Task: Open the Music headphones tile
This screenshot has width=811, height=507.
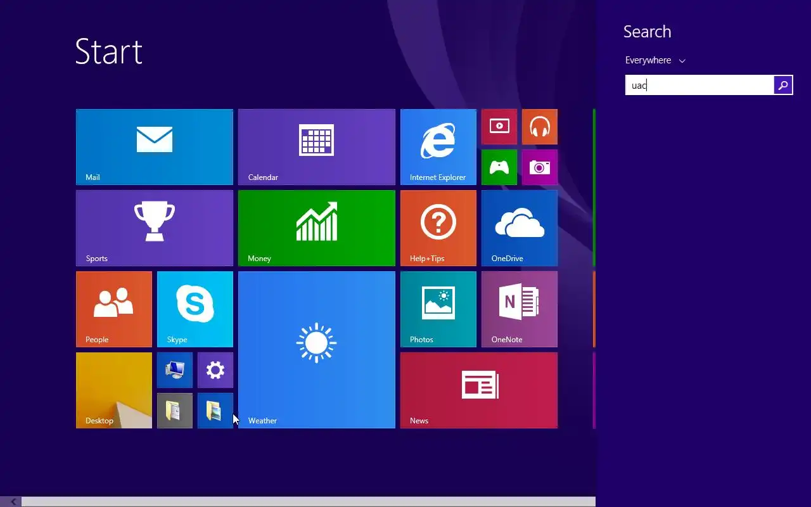Action: tap(540, 127)
